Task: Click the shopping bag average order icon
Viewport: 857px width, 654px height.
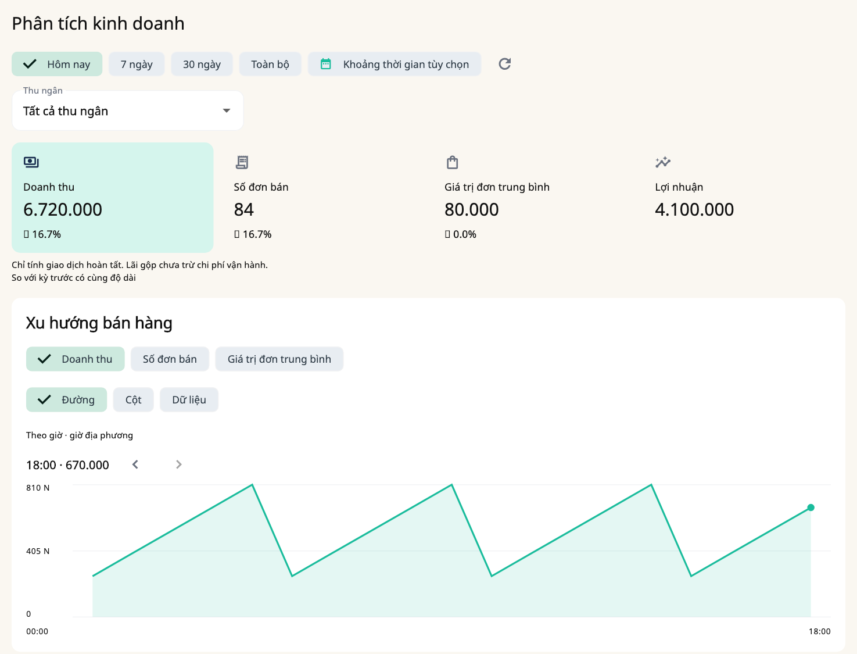Action: [453, 162]
